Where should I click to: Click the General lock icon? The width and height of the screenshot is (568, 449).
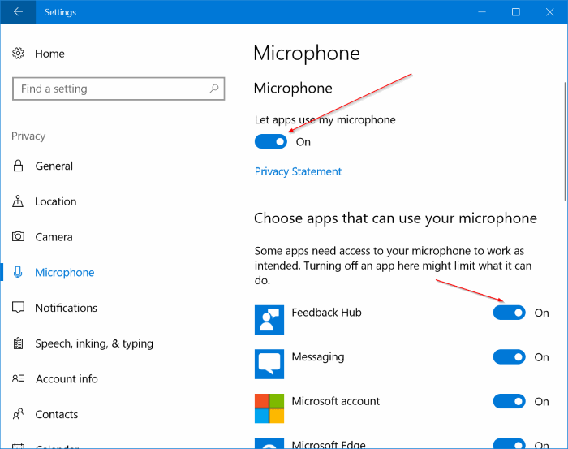[x=18, y=166]
